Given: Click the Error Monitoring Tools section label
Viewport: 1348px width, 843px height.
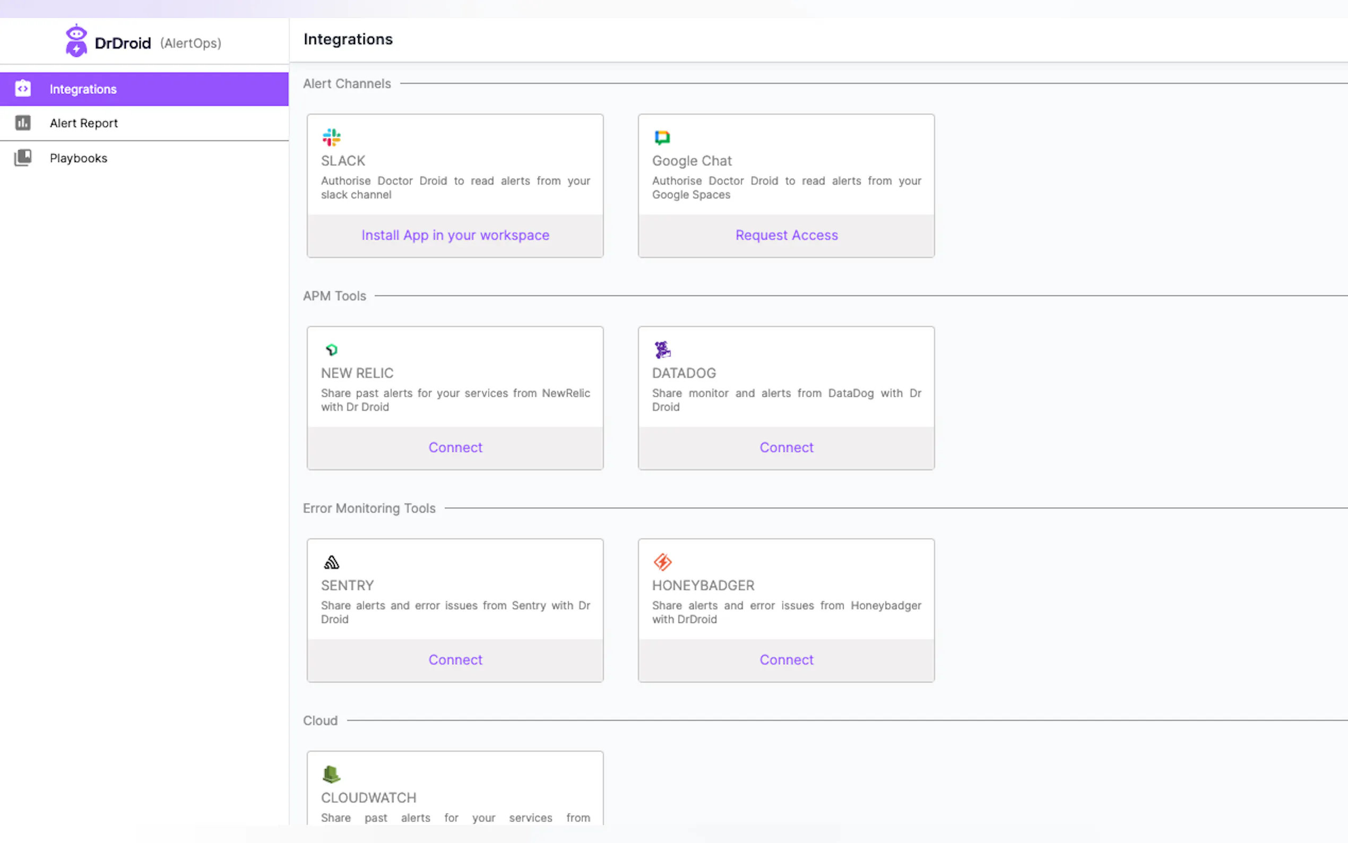Looking at the screenshot, I should click(x=369, y=509).
